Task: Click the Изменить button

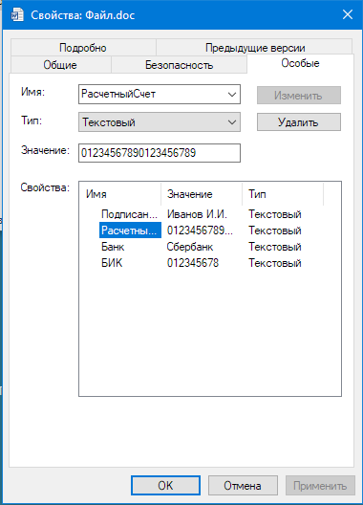Action: (x=299, y=95)
